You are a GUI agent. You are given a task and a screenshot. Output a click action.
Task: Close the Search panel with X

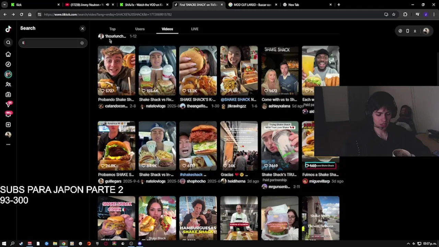82,28
